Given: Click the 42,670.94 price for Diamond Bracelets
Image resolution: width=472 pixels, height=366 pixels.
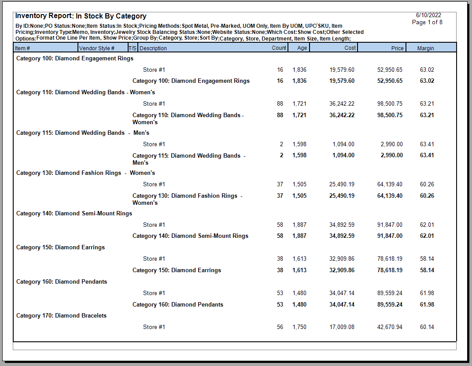Looking at the screenshot, I should [390, 327].
